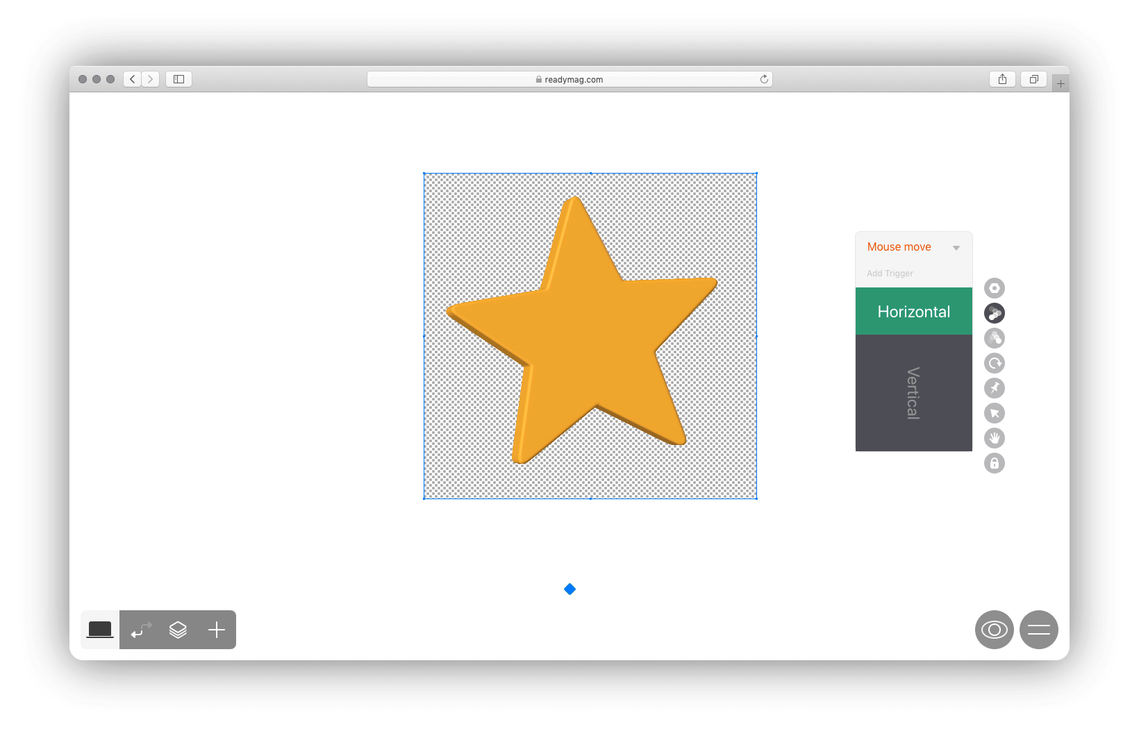Image resolution: width=1139 pixels, height=729 pixels.
Task: Select the Drag animation hand icon
Action: click(x=995, y=438)
